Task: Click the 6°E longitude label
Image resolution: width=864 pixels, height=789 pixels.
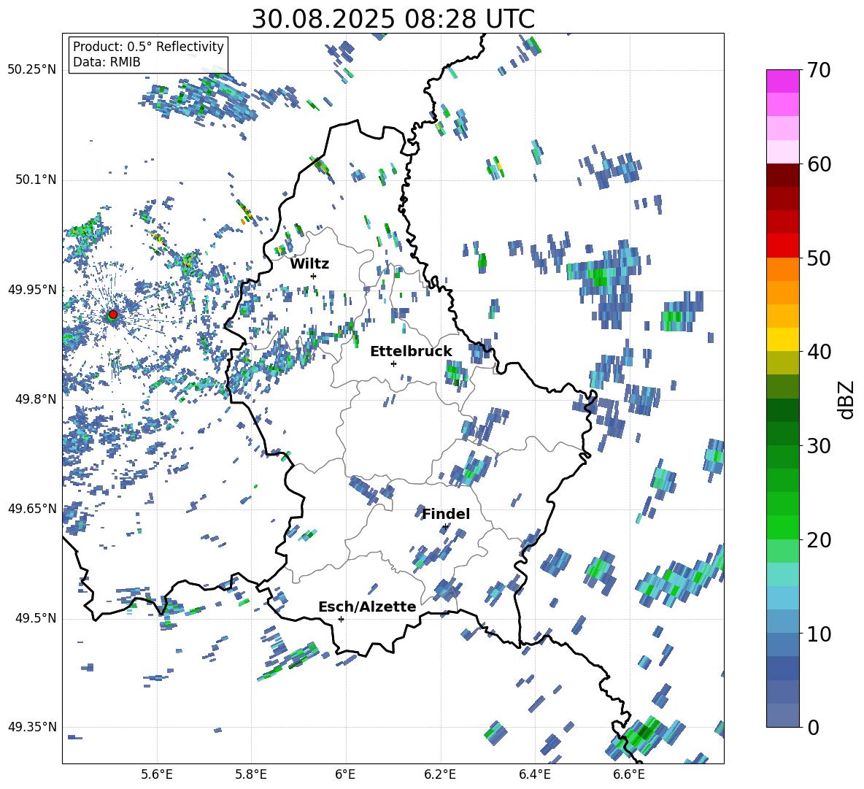Action: (345, 774)
